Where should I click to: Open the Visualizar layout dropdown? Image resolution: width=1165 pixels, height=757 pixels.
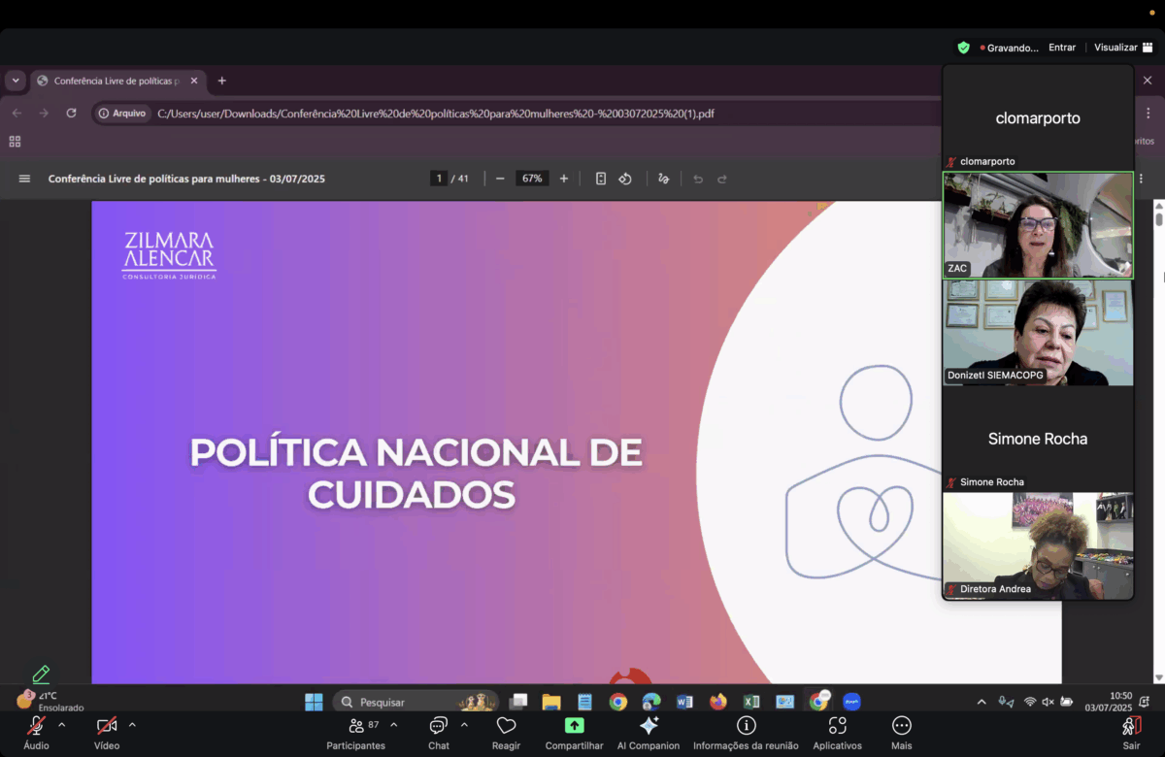pos(1121,48)
